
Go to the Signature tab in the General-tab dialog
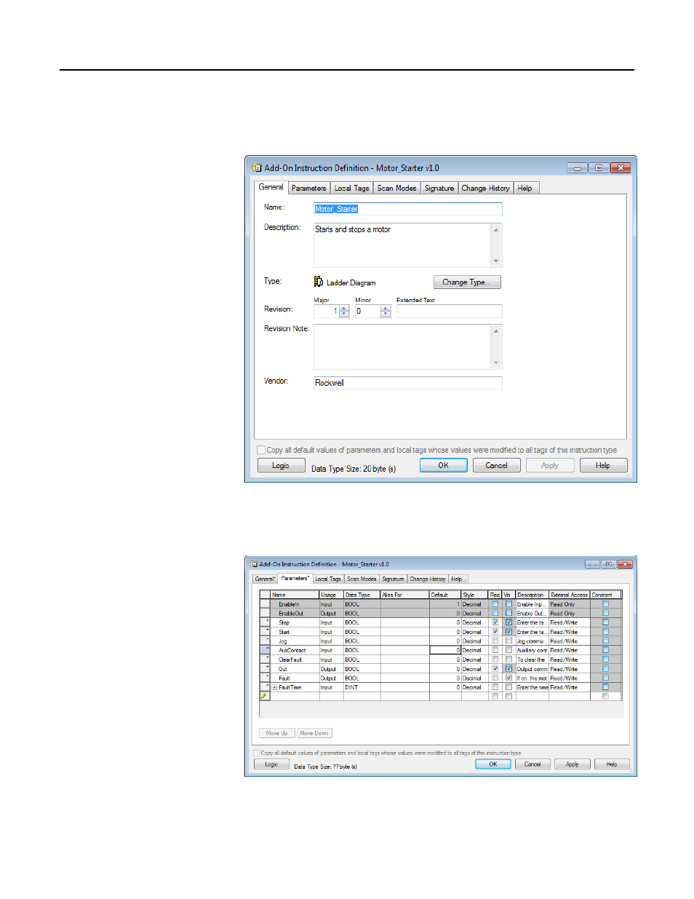click(x=439, y=188)
